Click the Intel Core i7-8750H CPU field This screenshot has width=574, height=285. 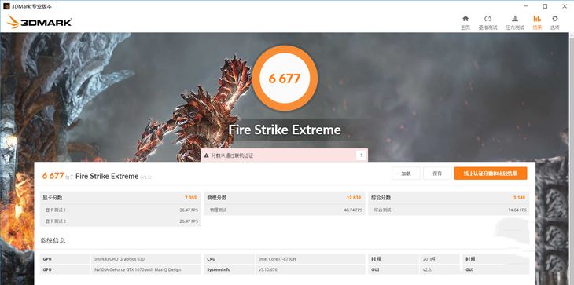[310, 259]
